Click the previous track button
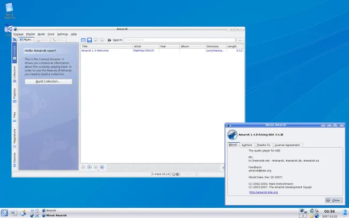This screenshot has width=349, height=218. pyautogui.click(x=83, y=167)
